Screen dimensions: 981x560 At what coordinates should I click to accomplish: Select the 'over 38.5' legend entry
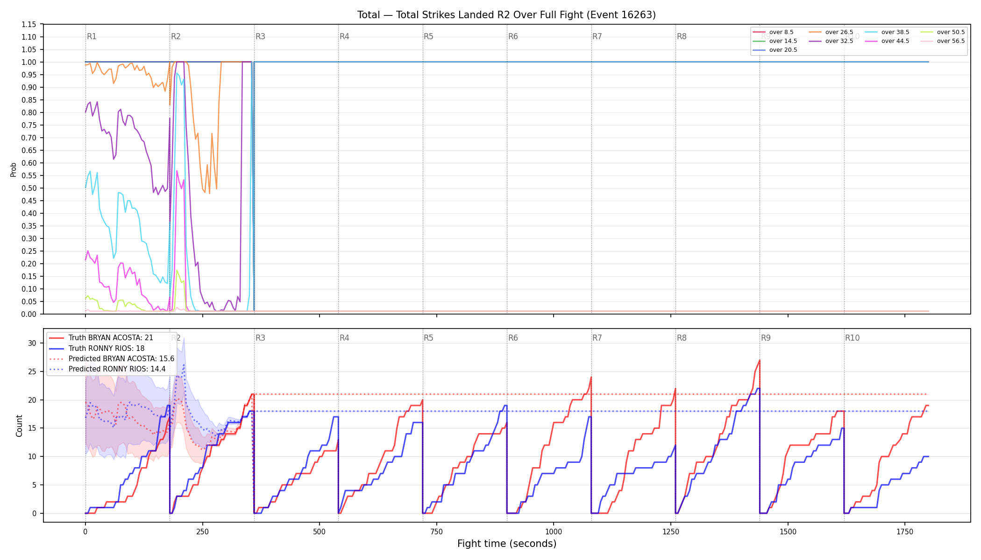tap(887, 32)
